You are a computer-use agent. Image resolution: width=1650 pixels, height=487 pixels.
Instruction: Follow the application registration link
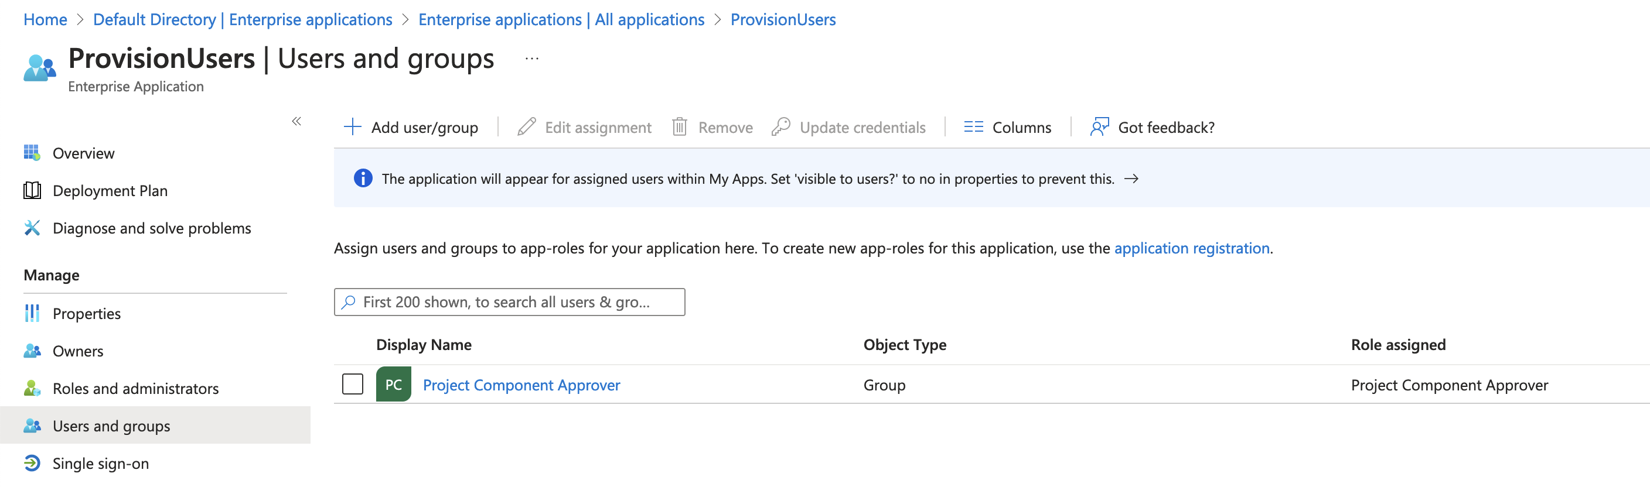coord(1191,248)
